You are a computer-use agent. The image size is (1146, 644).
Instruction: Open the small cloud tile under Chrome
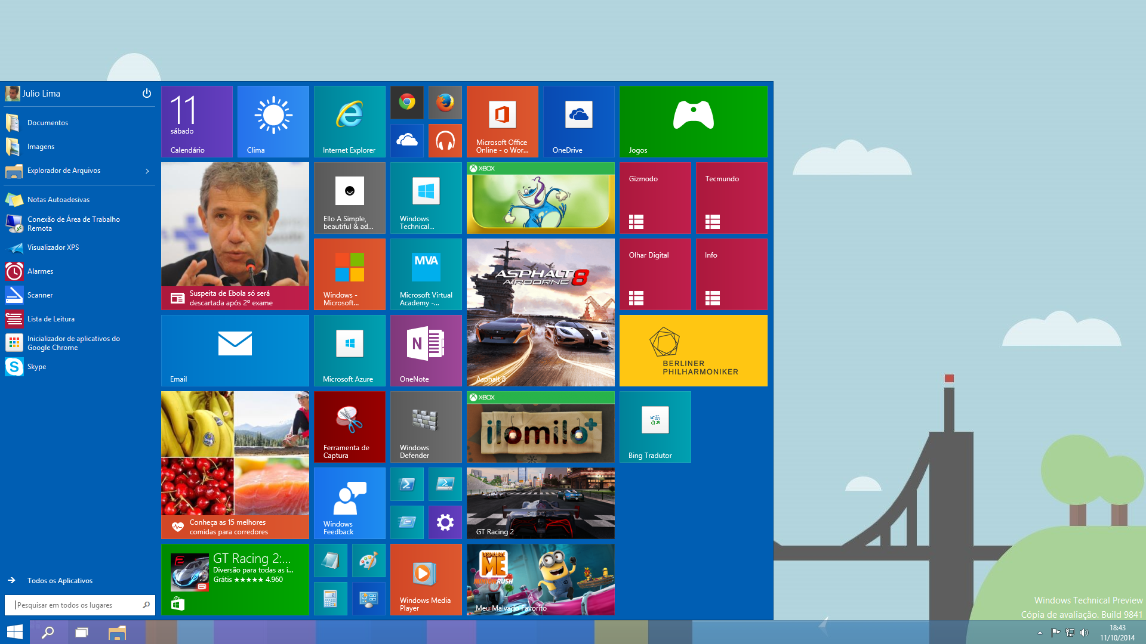coord(407,141)
